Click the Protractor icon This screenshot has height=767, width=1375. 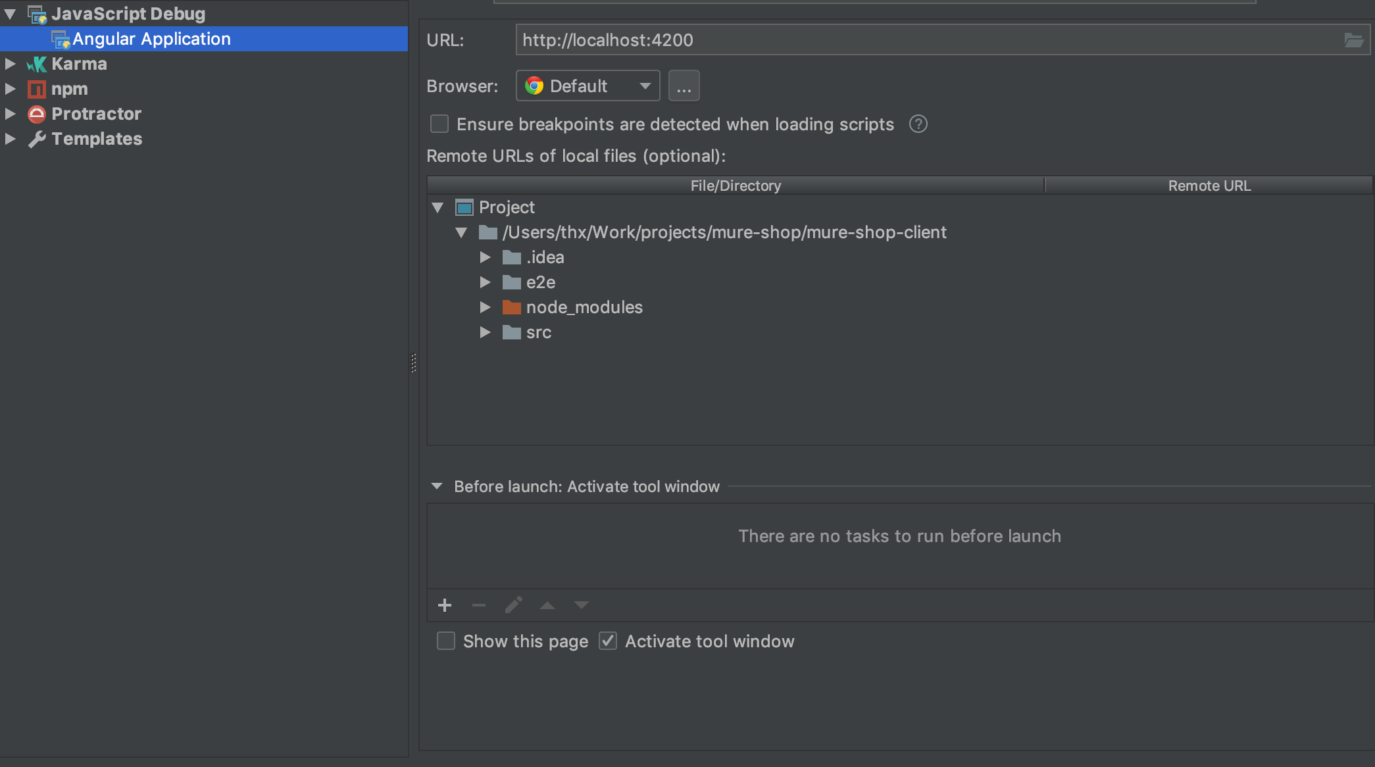(x=37, y=114)
